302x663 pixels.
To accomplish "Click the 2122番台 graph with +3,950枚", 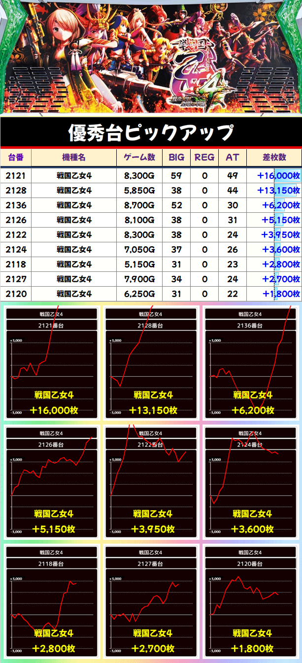I will click(151, 482).
